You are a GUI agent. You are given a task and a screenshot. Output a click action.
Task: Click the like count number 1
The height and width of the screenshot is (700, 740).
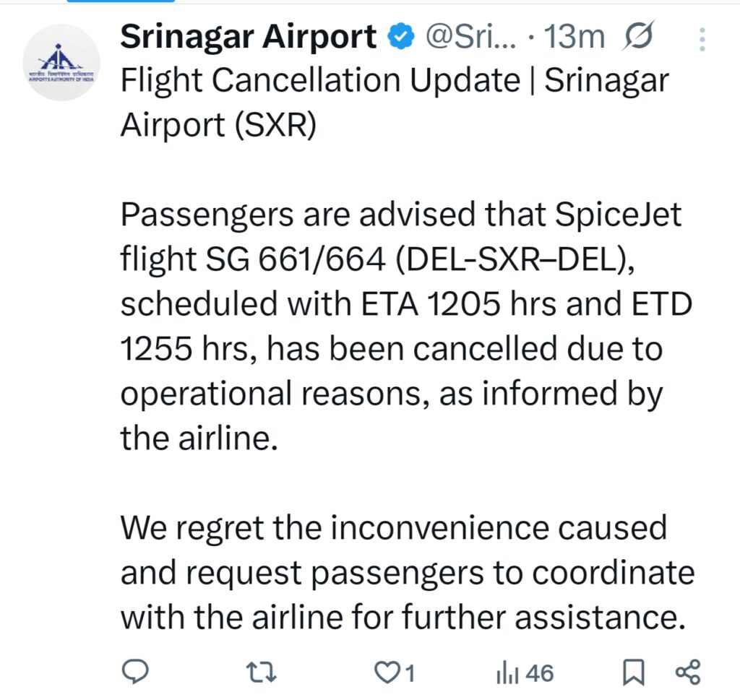coord(409,674)
